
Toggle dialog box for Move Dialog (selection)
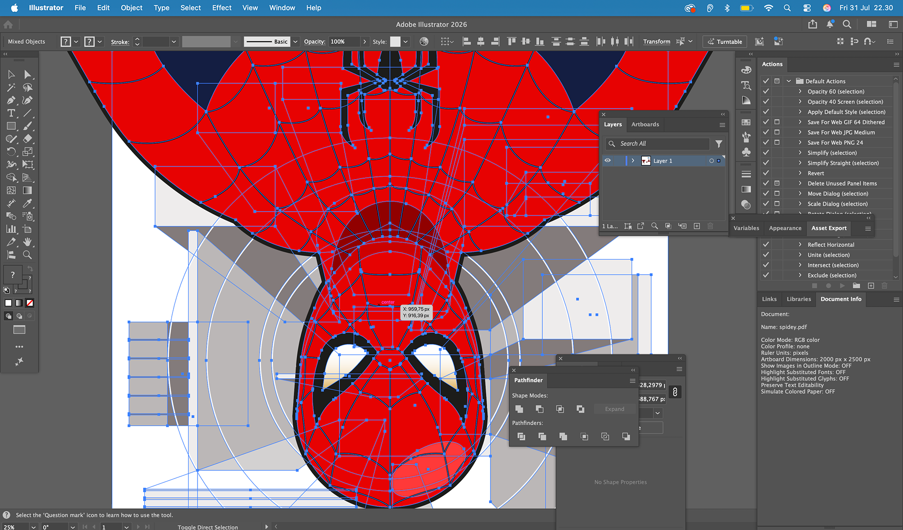[x=777, y=194]
